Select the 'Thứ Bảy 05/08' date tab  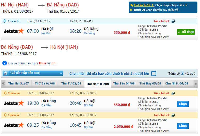pyautogui.click(x=150, y=83)
